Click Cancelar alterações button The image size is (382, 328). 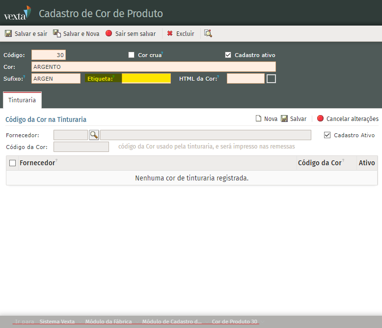click(x=348, y=119)
